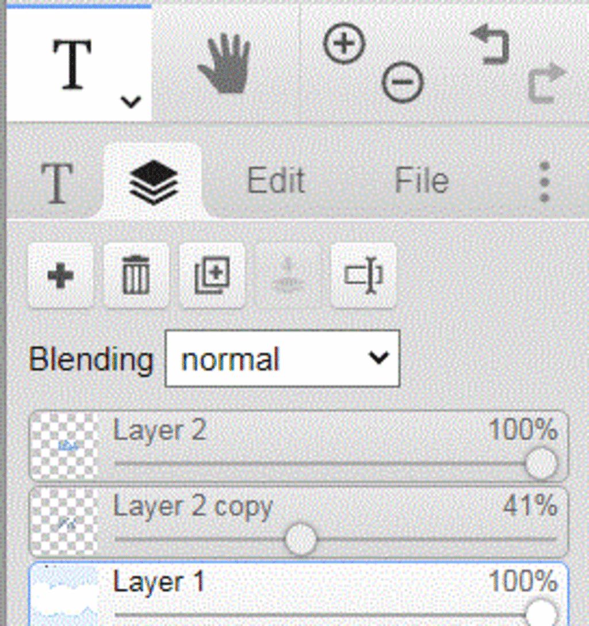
Task: Select the Text tool
Action: click(72, 64)
